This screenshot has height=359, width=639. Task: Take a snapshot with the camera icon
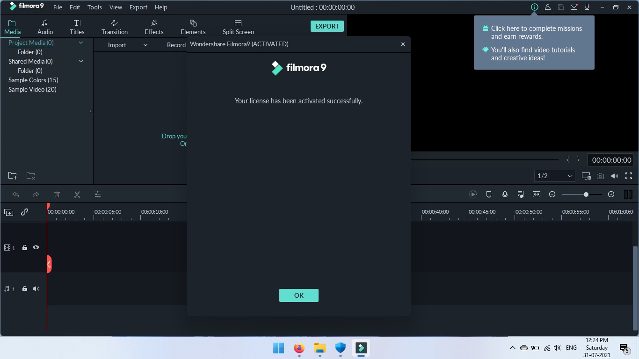600,176
